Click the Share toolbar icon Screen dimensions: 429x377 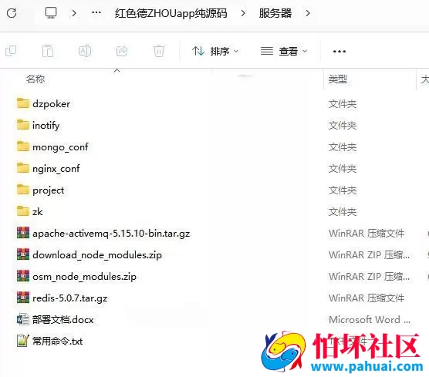[x=122, y=51]
